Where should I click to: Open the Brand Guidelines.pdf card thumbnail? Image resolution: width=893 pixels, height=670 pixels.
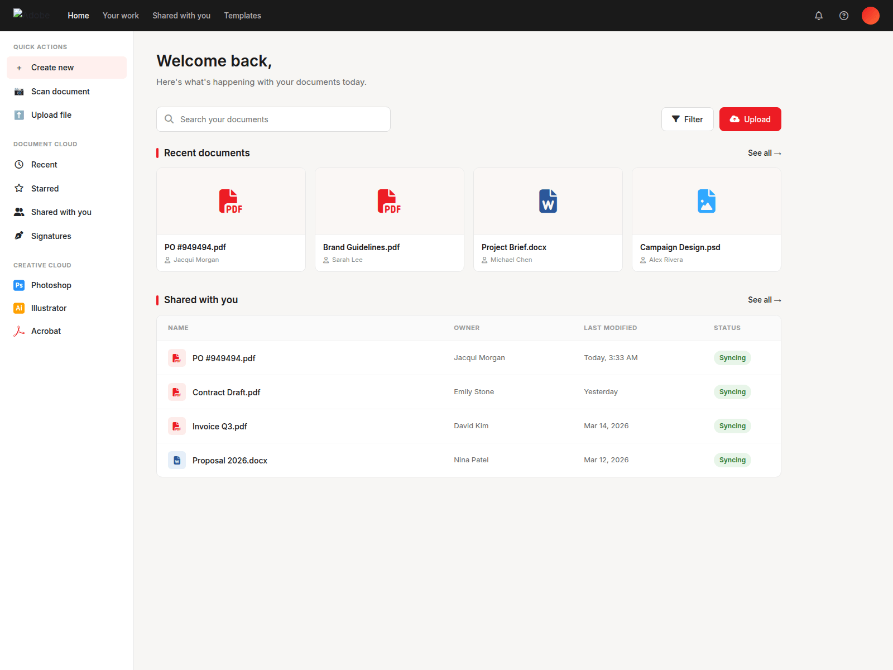pos(390,202)
